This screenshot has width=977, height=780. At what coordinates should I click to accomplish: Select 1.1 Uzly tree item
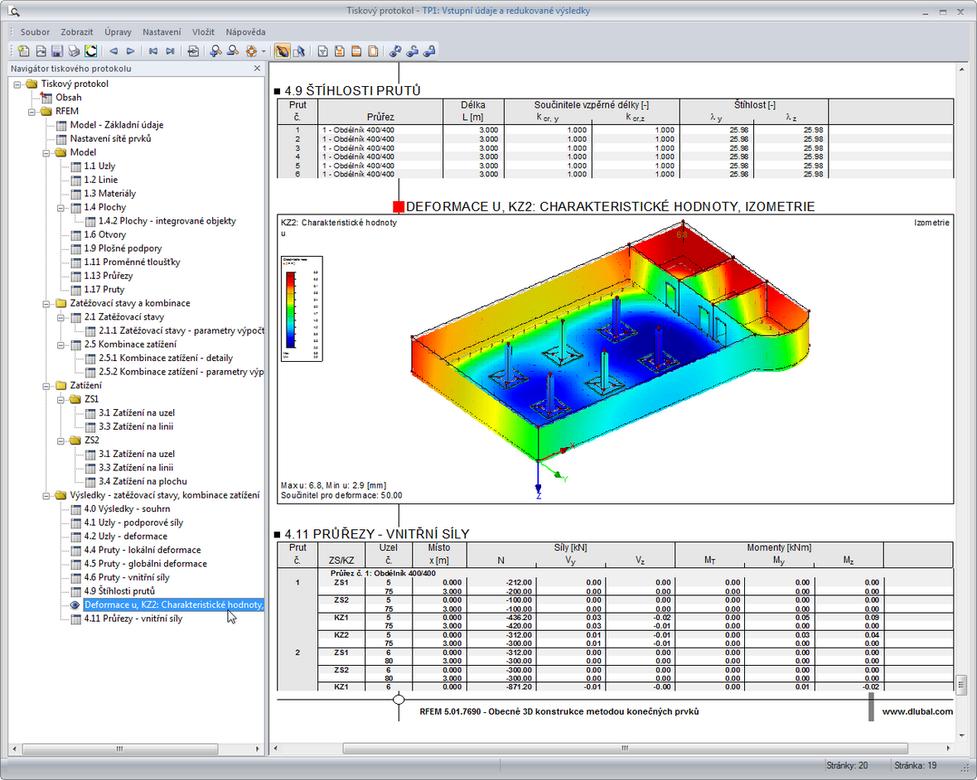pyautogui.click(x=99, y=166)
